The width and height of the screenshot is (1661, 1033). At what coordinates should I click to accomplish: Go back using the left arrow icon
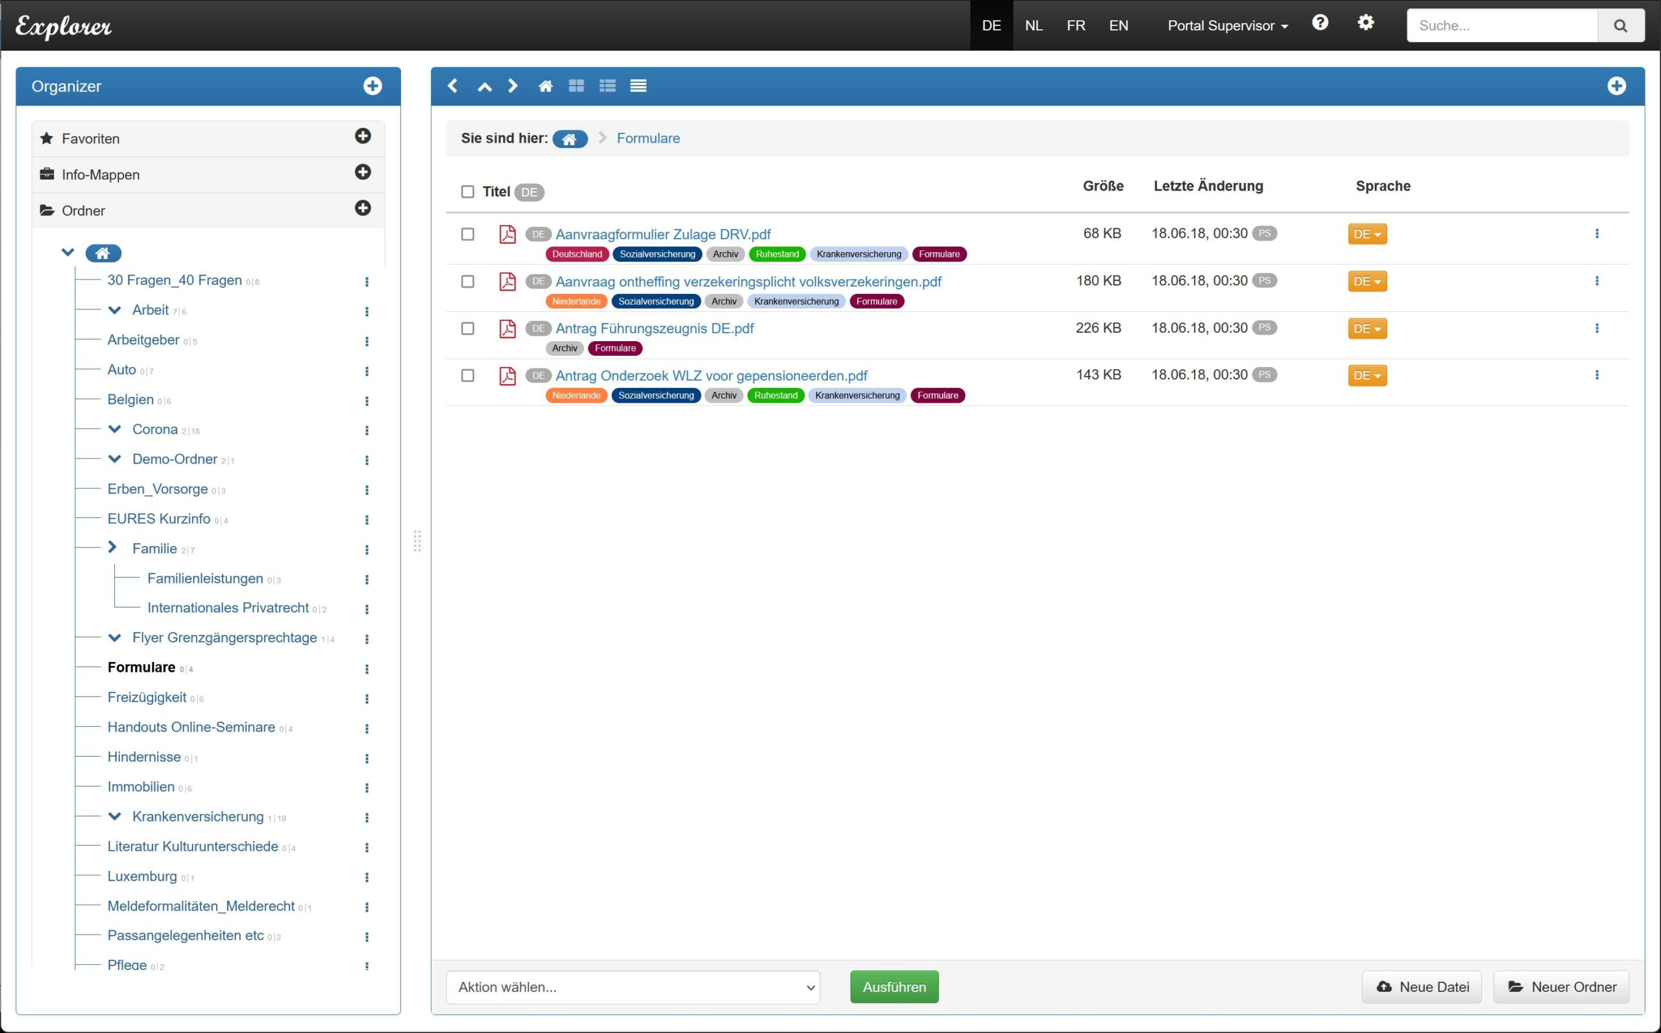[x=452, y=86]
